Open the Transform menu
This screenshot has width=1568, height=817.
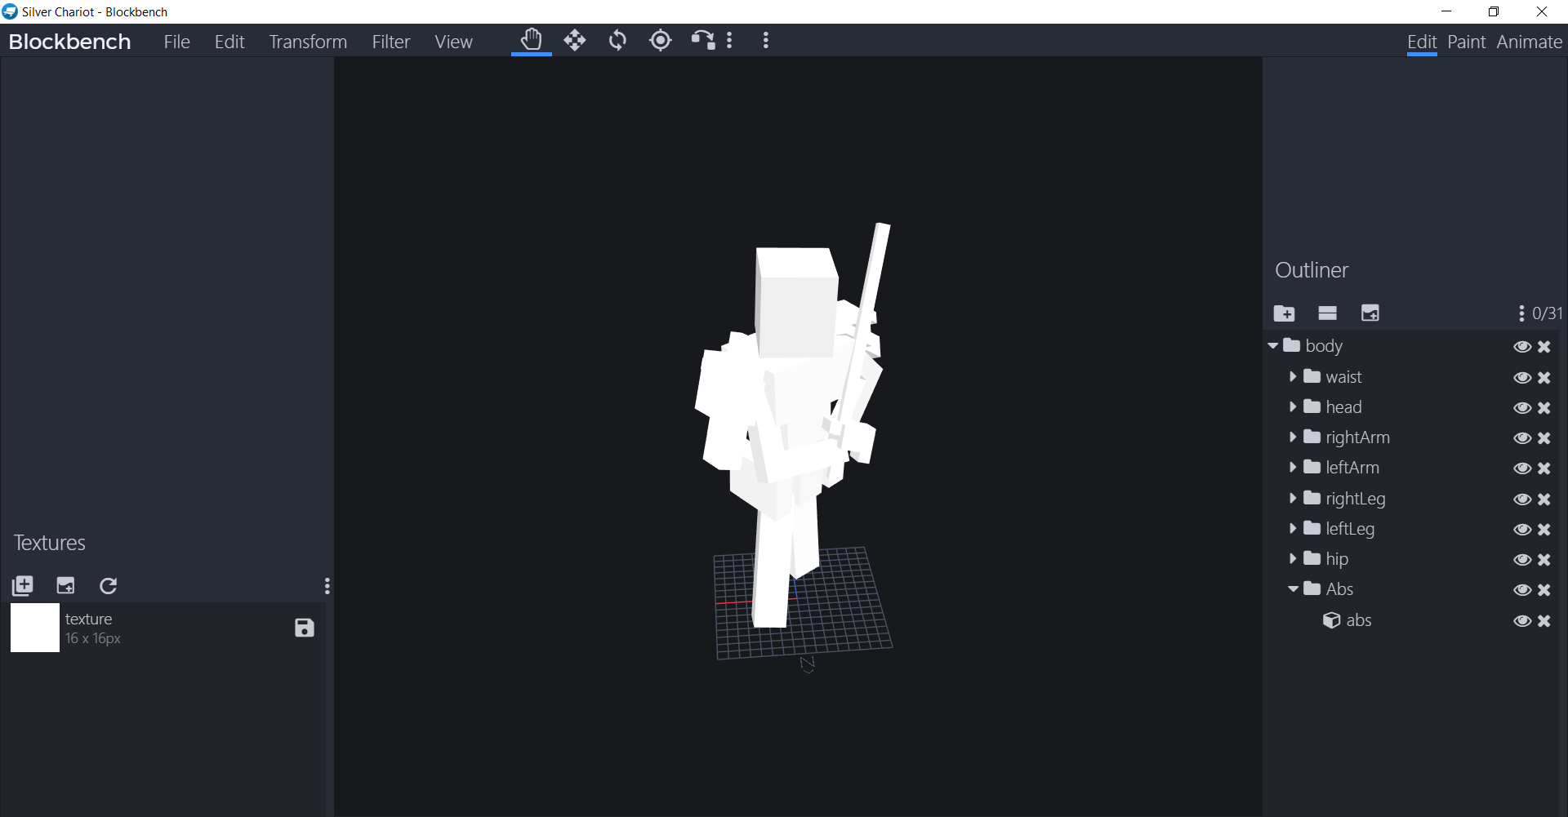[308, 42]
